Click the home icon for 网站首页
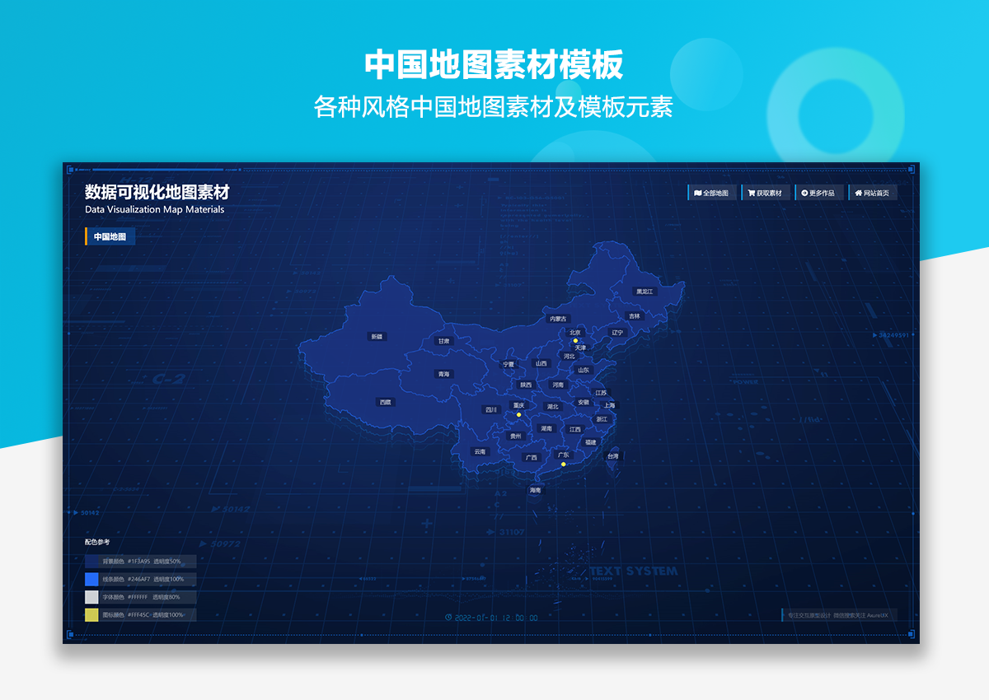This screenshot has width=989, height=700. (x=858, y=193)
